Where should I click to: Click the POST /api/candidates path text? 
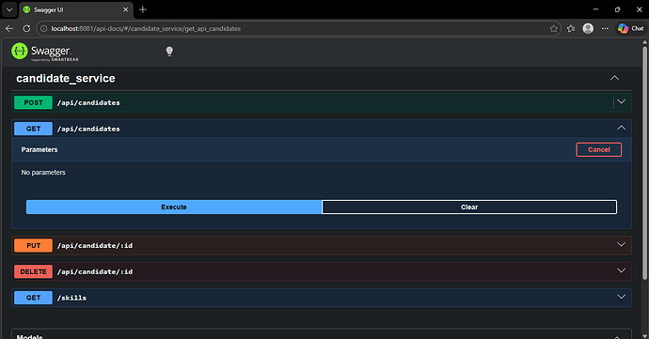click(x=88, y=102)
